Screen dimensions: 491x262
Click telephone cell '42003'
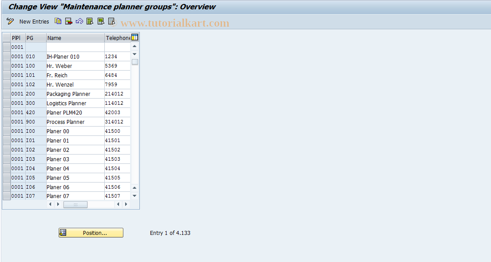[x=118, y=112]
